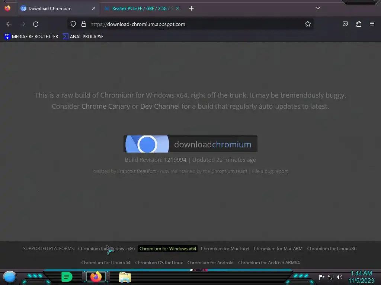
Task: Click Firefox taskbar icon
Action: [x=96, y=277]
